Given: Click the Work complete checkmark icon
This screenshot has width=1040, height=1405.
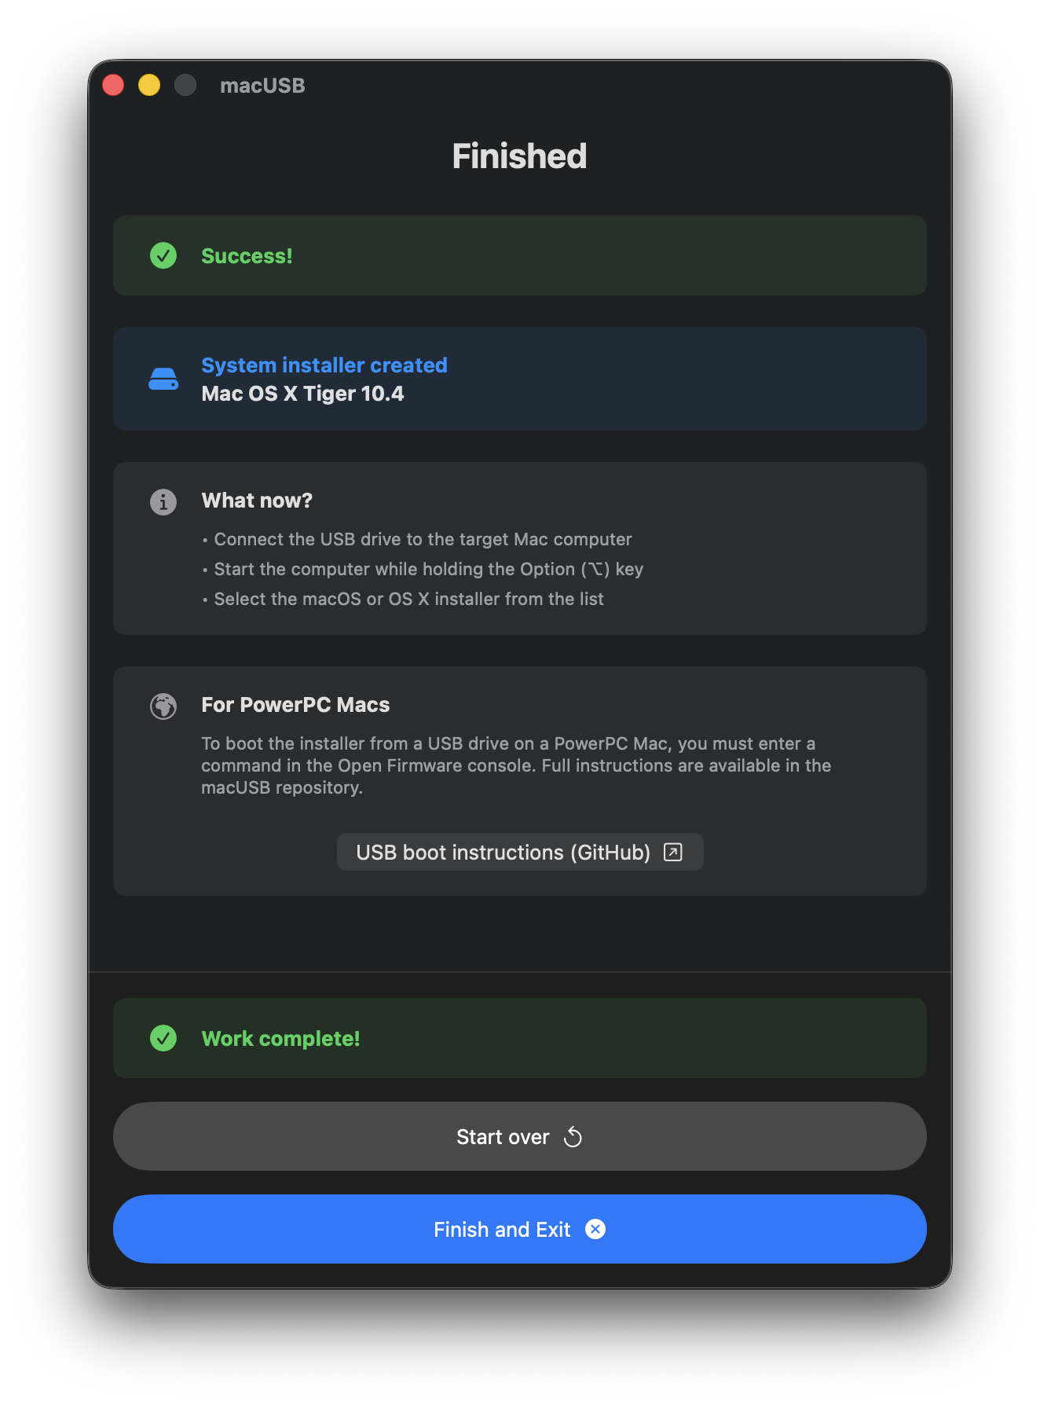Looking at the screenshot, I should click(163, 1038).
